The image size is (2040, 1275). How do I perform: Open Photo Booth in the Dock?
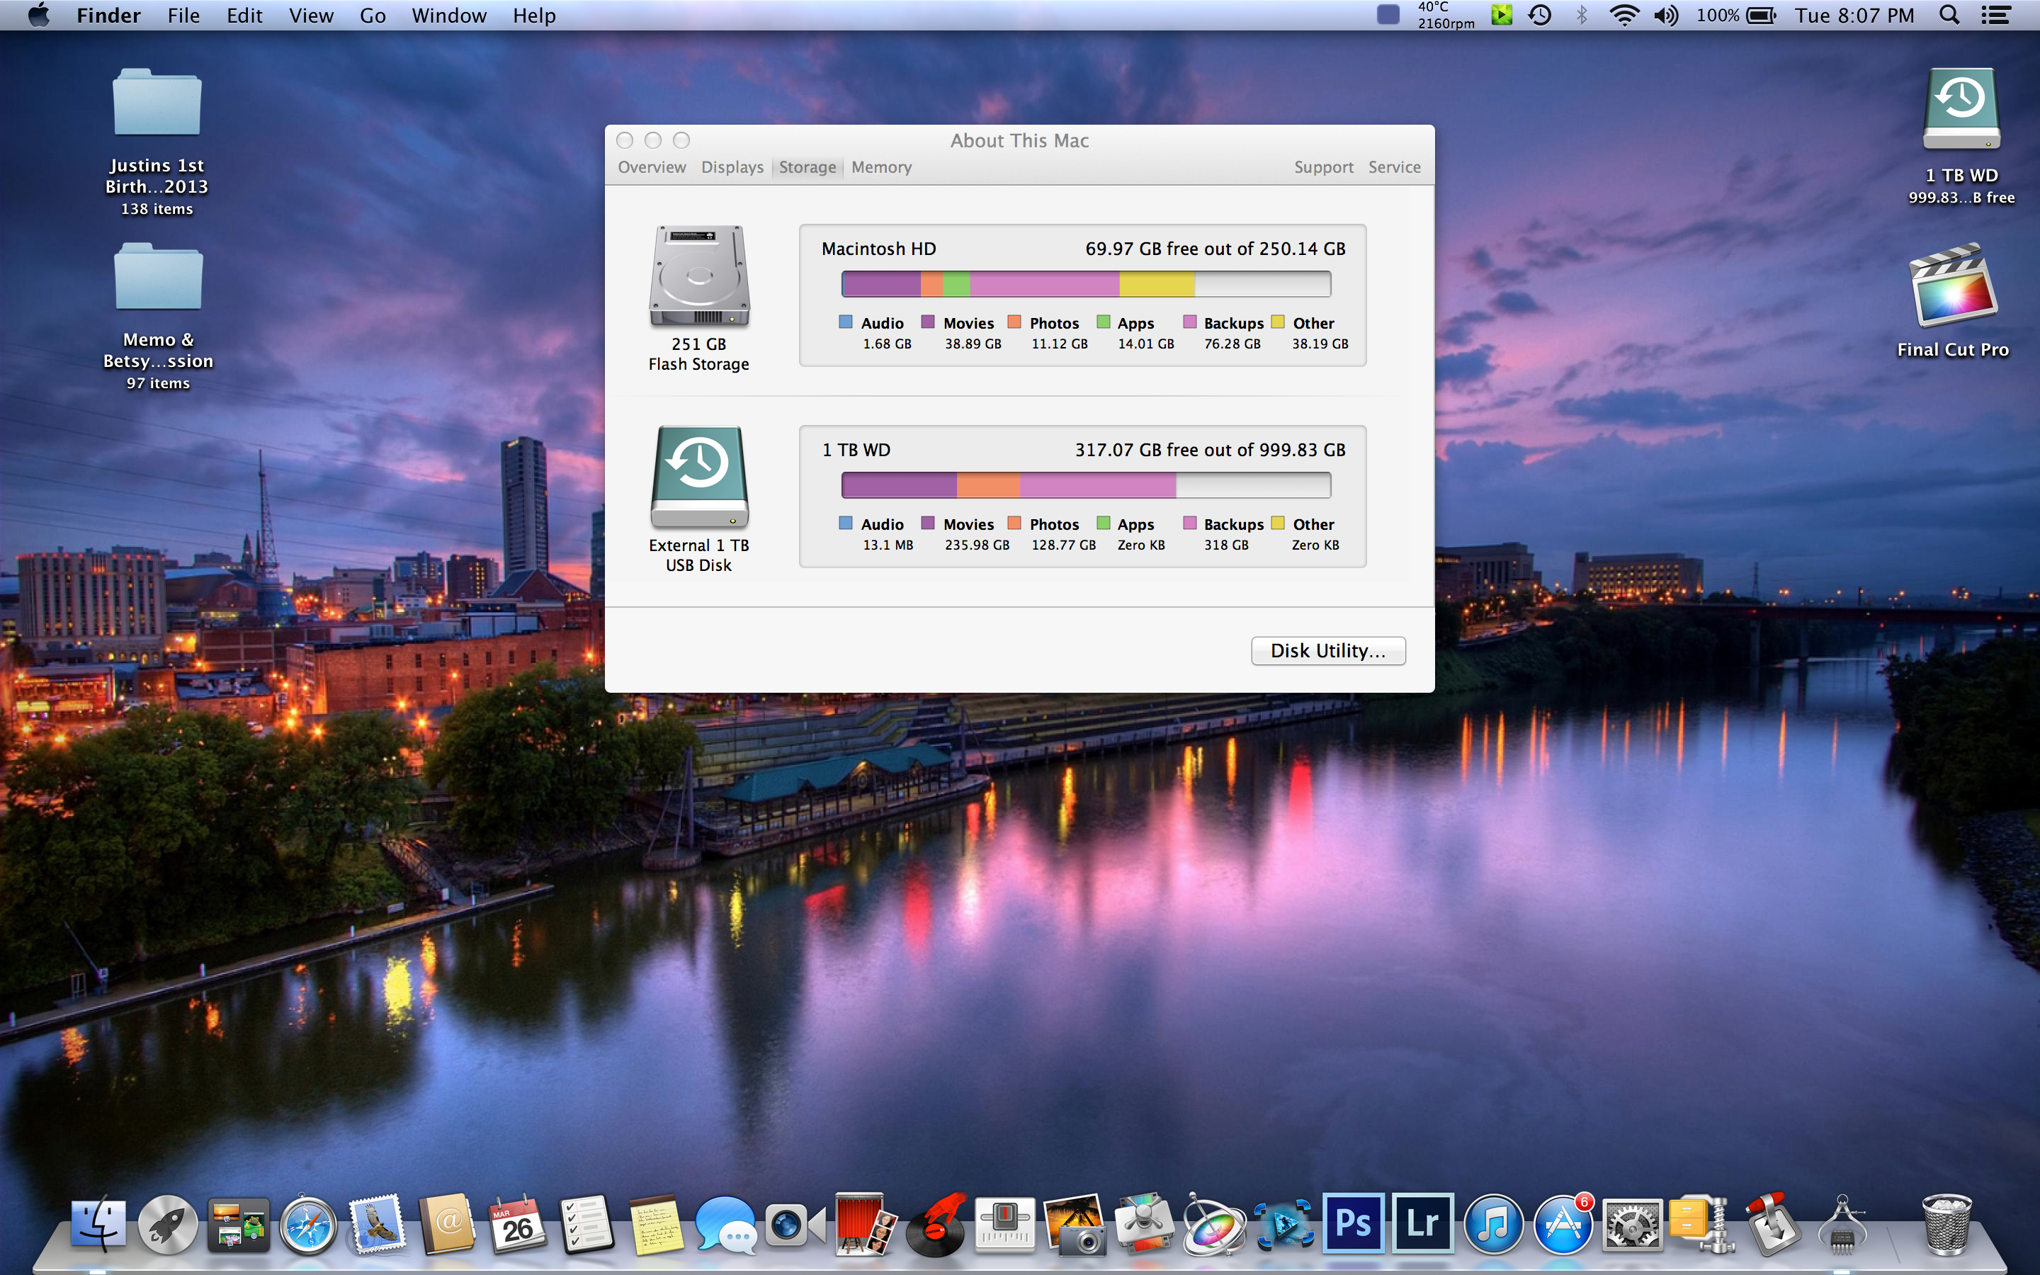tap(865, 1223)
